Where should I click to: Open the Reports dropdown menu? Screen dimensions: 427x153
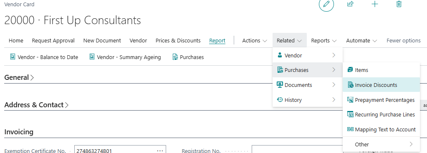[x=324, y=40]
